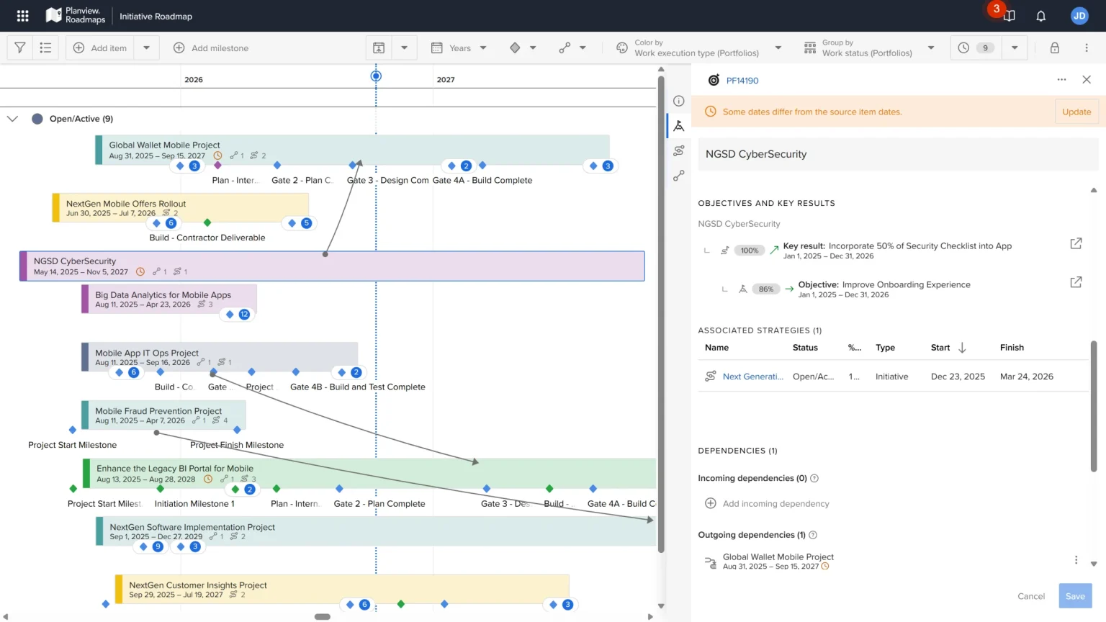Screen dimensions: 1106x622
Task: Open the Years timescale dropdown
Action: tap(459, 48)
